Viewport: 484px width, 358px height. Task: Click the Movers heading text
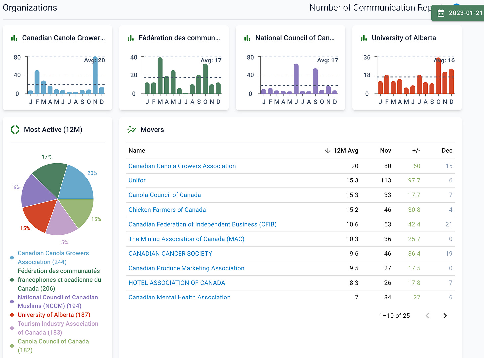point(152,130)
